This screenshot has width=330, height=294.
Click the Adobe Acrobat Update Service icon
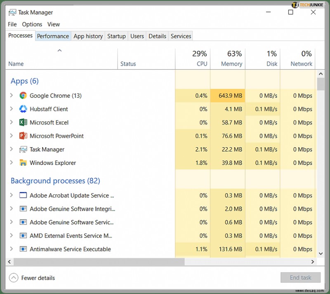tap(23, 195)
